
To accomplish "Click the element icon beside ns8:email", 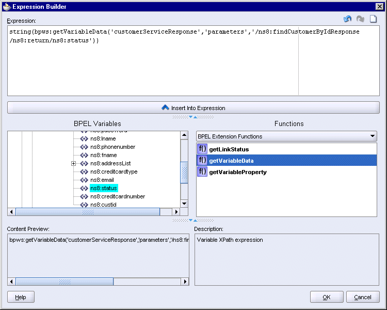I will click(84, 180).
